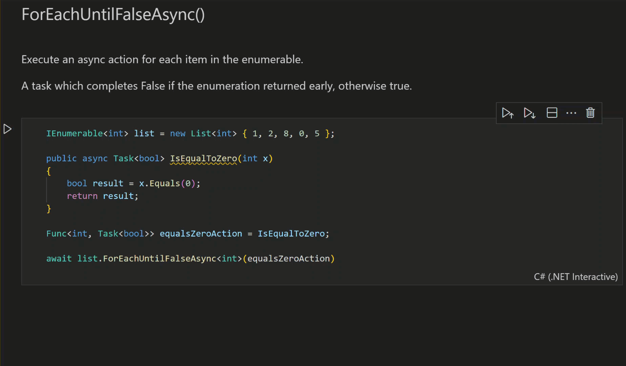This screenshot has height=366, width=626.
Task: Open more cell actions ellipsis menu
Action: (x=571, y=113)
